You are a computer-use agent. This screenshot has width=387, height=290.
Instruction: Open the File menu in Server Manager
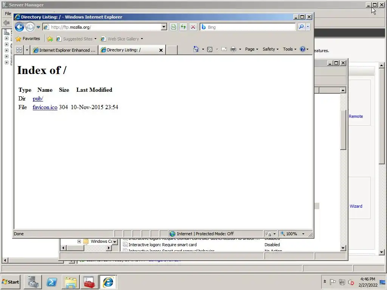8,14
